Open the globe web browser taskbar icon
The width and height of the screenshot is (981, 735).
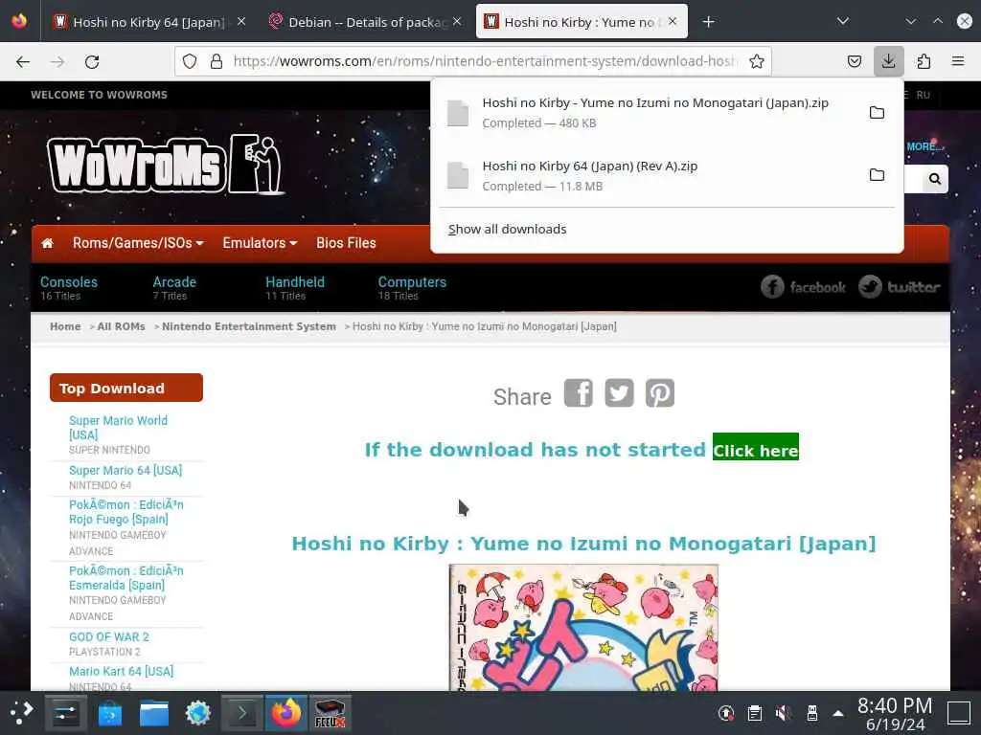(x=197, y=712)
